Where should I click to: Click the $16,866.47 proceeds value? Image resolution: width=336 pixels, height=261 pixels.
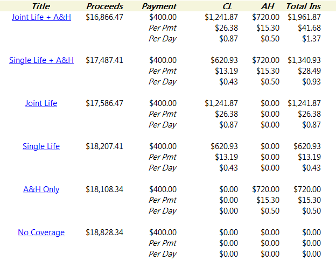104,17
